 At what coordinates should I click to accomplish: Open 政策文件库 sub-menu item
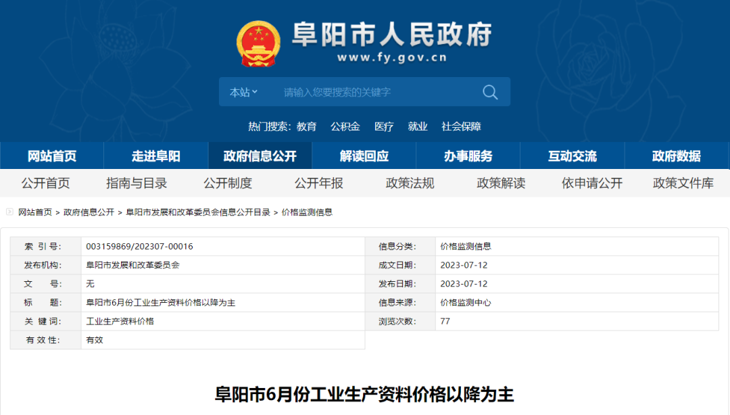(x=683, y=183)
